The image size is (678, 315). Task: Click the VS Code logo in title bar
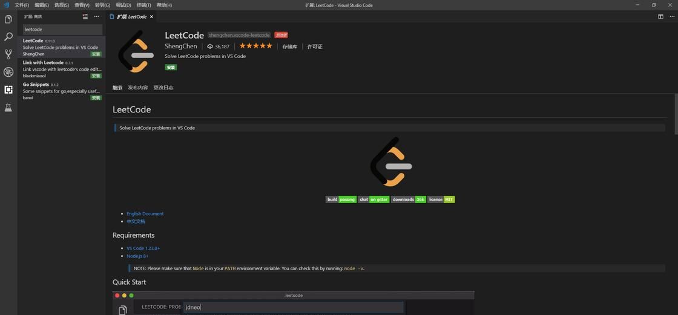[6, 5]
